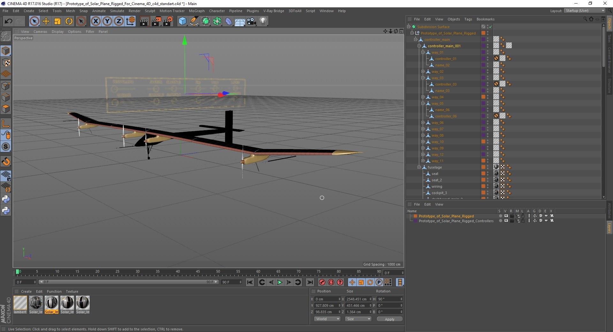Screen dimensions: 613x332
Task: Click the Object Manager search icon
Action: pos(585,19)
